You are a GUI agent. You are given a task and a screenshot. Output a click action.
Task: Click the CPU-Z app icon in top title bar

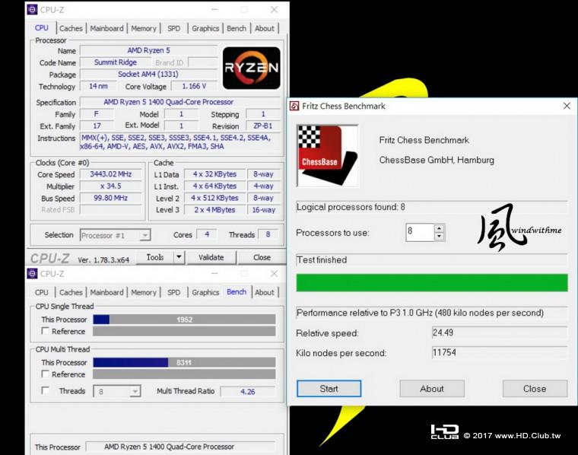[x=32, y=9]
